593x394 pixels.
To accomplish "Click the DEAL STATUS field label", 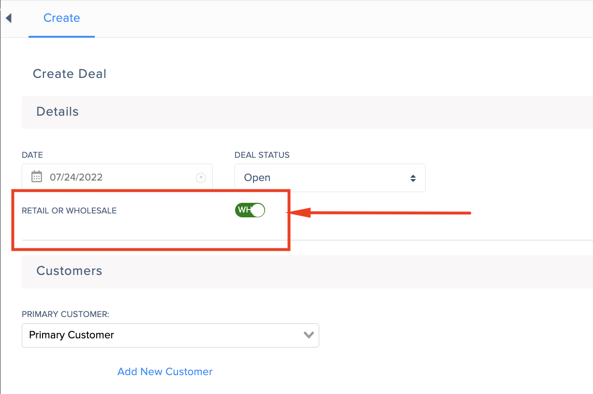I will point(262,155).
